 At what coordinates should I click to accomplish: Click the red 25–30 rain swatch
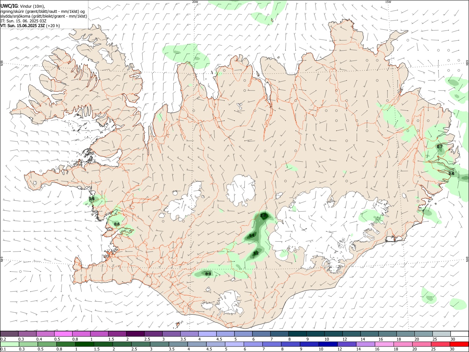click(x=440, y=344)
